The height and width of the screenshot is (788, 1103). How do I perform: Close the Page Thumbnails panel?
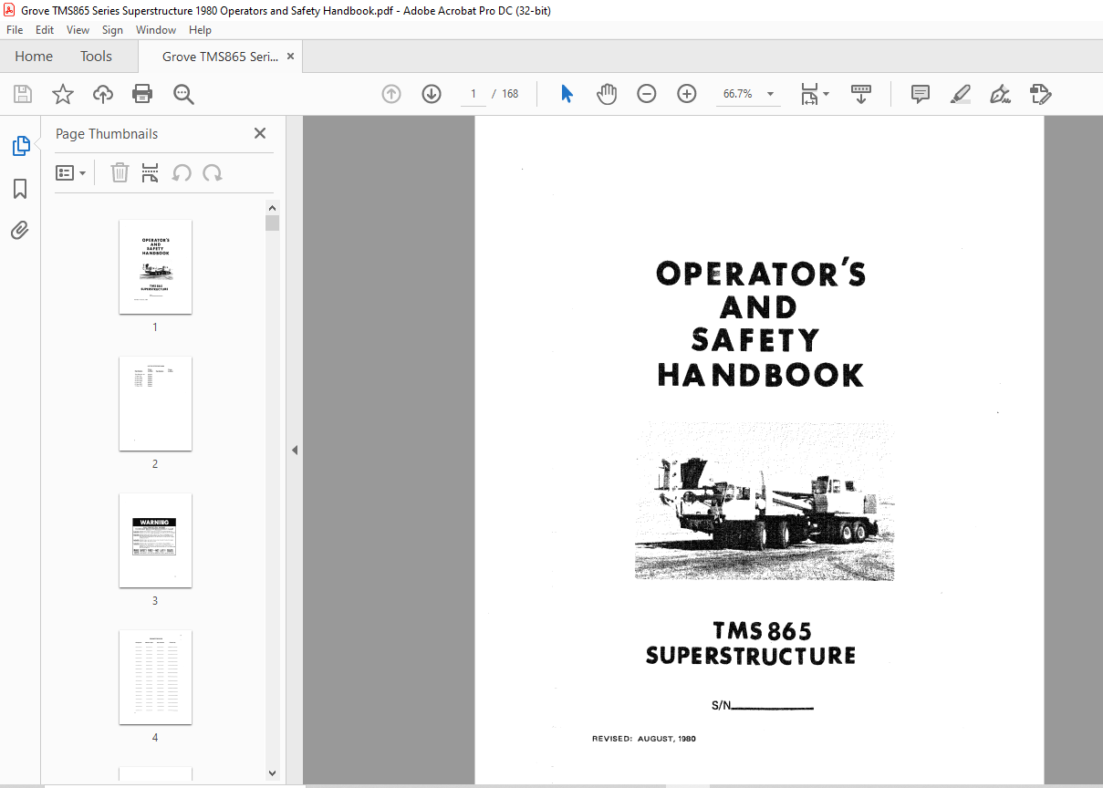260,133
